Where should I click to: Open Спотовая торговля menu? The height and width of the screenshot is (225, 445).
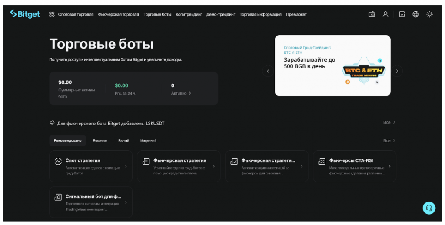[76, 14]
